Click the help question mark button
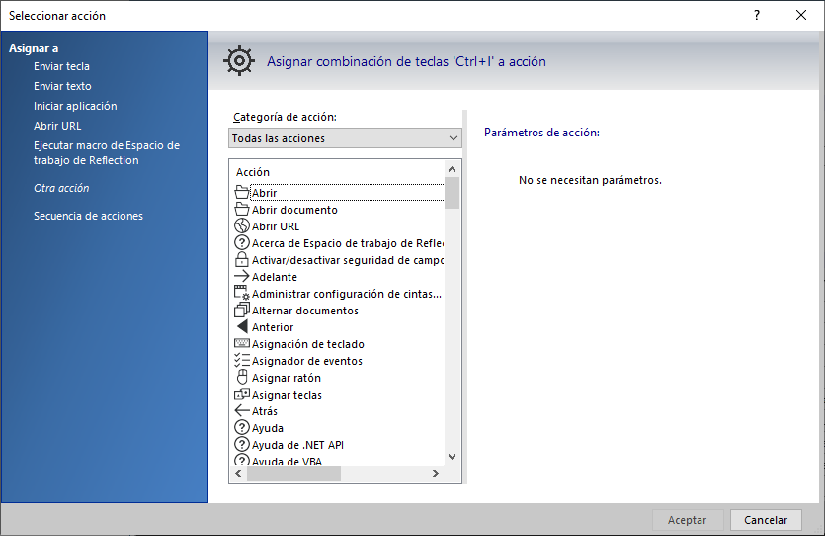Viewport: 825px width, 536px height. click(757, 15)
